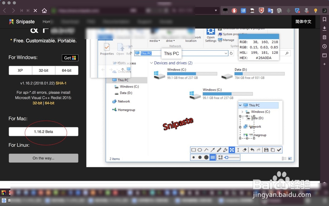Click the Save icon in the annotation toolbar
The height and width of the screenshot is (206, 329).
[x=266, y=150]
